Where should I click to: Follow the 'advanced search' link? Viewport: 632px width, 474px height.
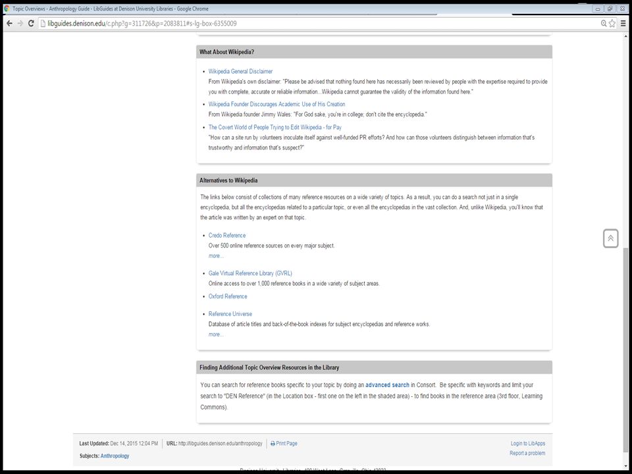387,385
